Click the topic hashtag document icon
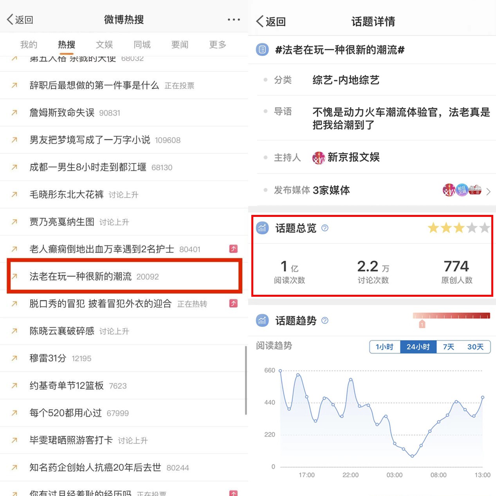Screen dimensions: 496x496 262,50
